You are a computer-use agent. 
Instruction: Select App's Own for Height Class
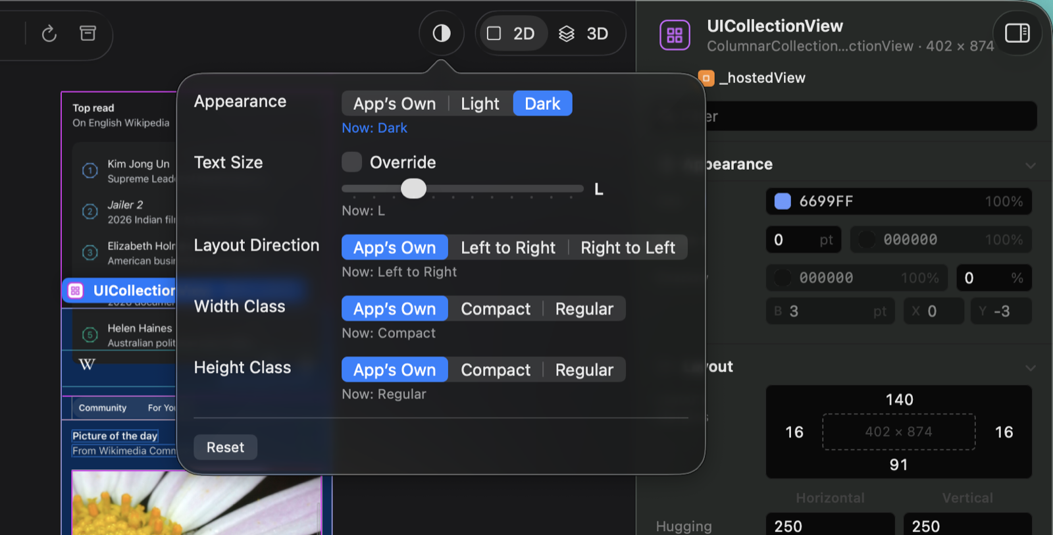394,370
